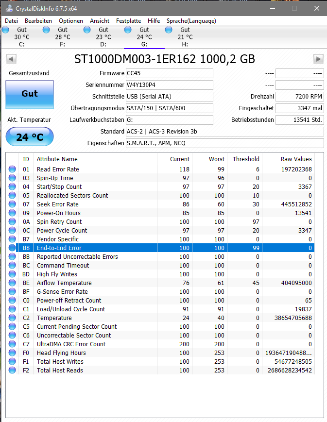Image resolution: width=327 pixels, height=422 pixels.
Task: Select the Vendor Specific row B7
Action: [160, 239]
